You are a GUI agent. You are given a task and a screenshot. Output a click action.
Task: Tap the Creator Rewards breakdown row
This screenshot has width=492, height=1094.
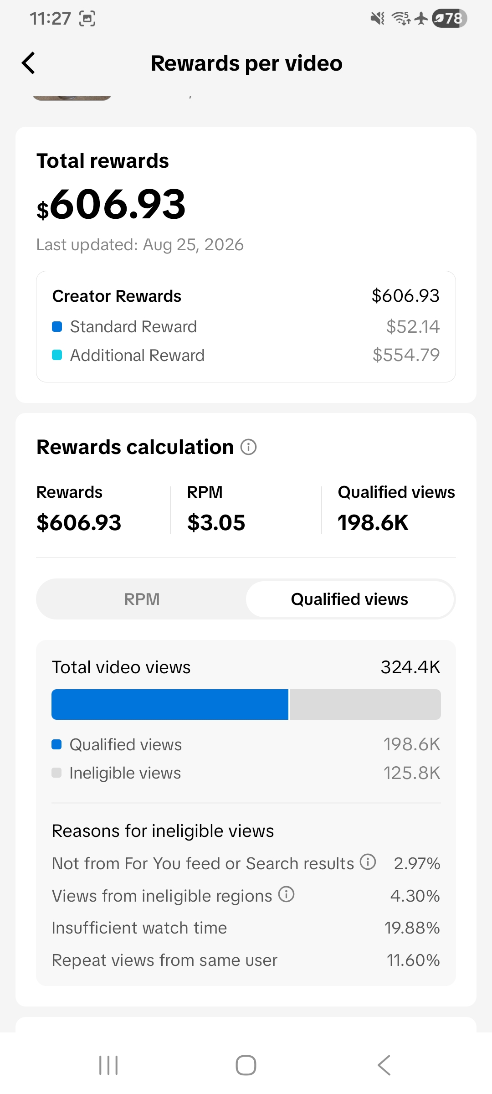click(x=246, y=296)
